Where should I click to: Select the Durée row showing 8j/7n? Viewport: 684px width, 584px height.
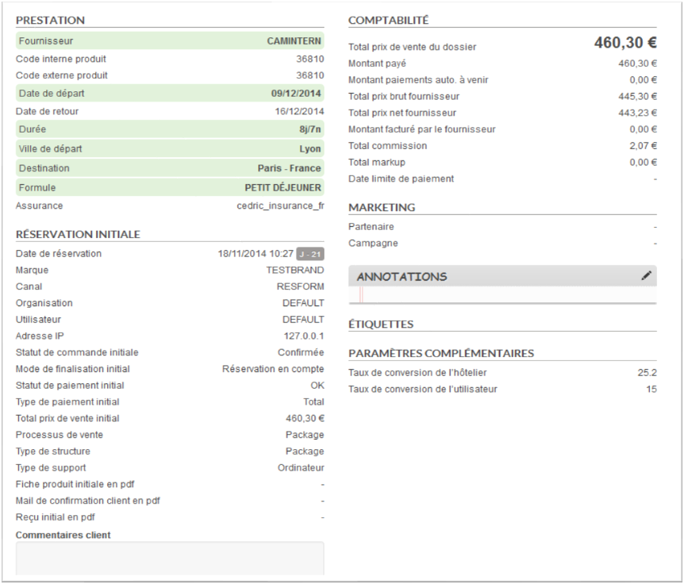tap(169, 129)
